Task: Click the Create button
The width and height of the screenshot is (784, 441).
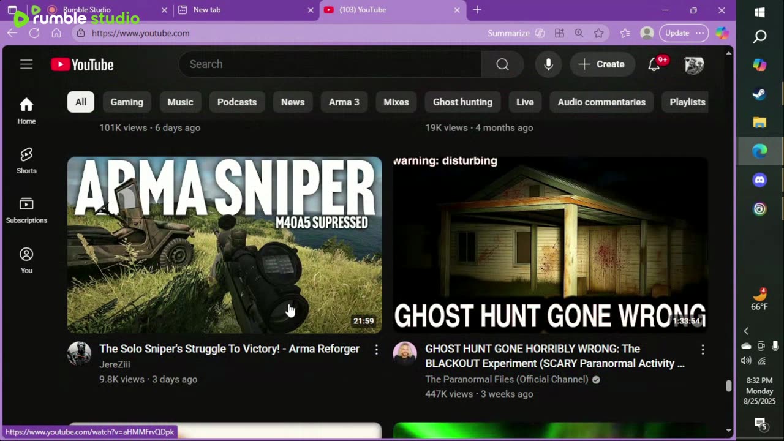Action: pyautogui.click(x=601, y=64)
